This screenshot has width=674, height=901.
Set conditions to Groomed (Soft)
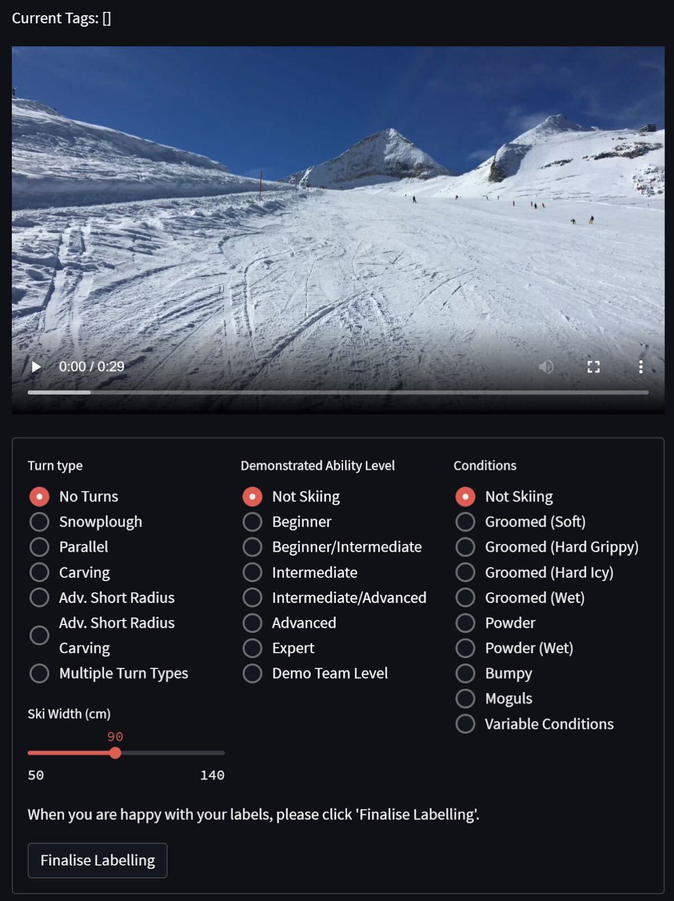pyautogui.click(x=521, y=522)
